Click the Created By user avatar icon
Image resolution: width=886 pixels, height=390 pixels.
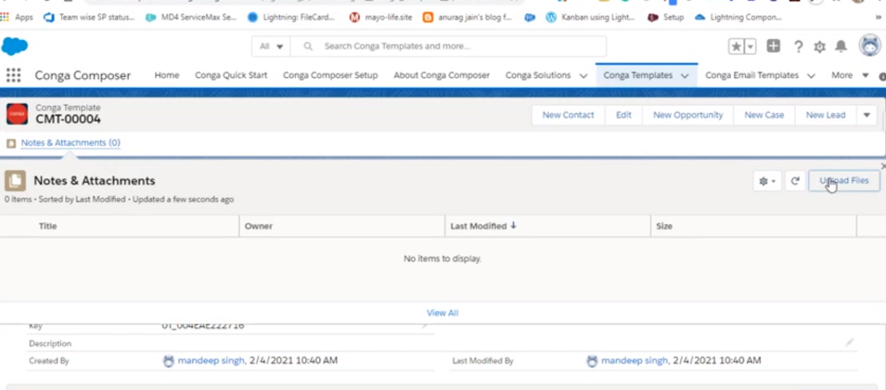(168, 361)
